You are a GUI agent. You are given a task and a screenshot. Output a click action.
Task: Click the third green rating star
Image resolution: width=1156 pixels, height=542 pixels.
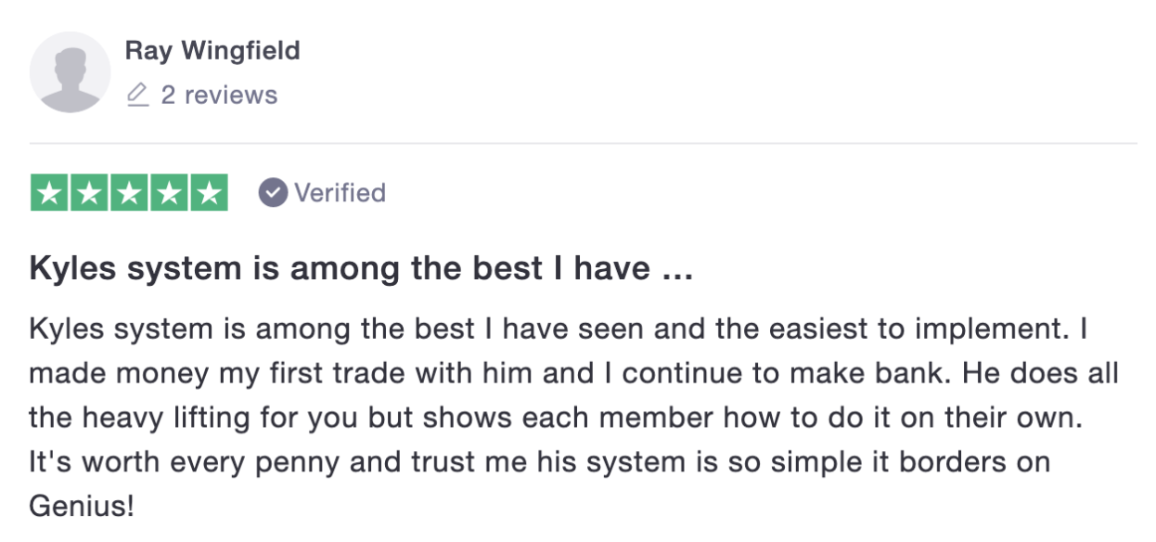129,192
